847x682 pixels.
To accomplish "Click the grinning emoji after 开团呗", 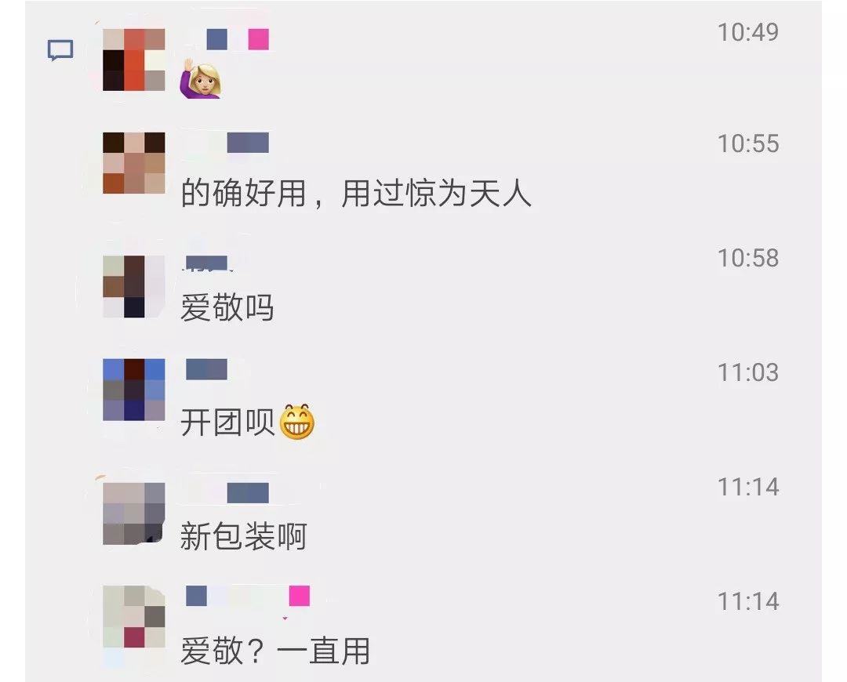I will [297, 421].
